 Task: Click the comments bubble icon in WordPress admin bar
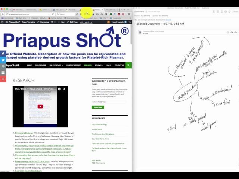point(52,22)
